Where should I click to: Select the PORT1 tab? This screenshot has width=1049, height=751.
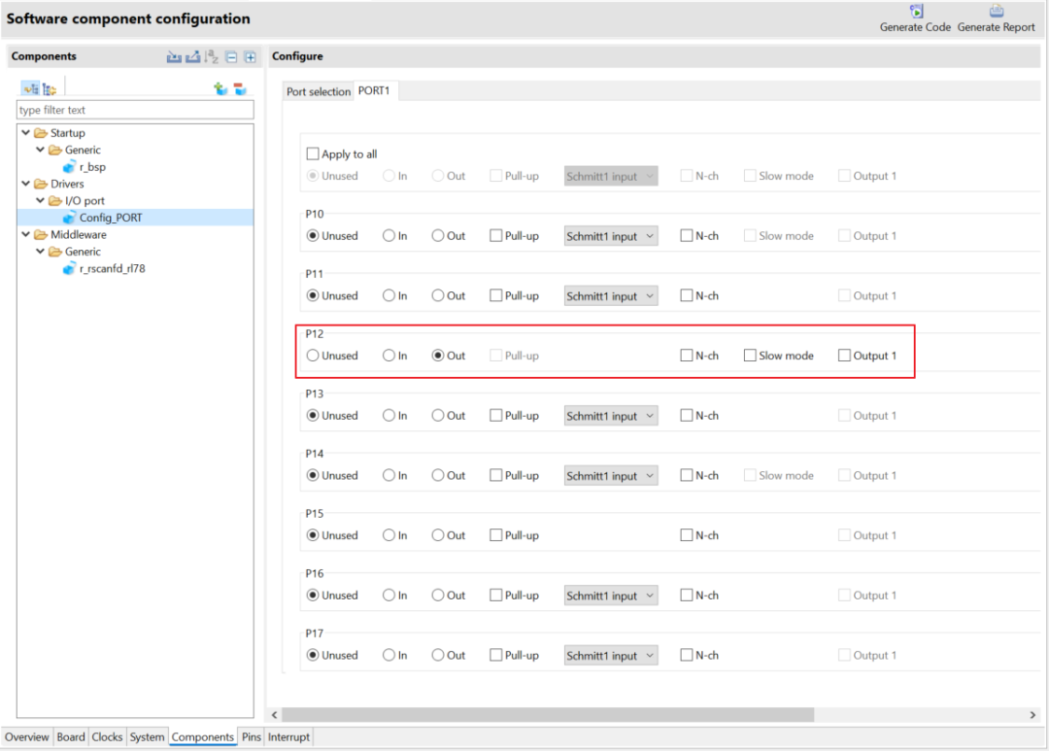[374, 90]
